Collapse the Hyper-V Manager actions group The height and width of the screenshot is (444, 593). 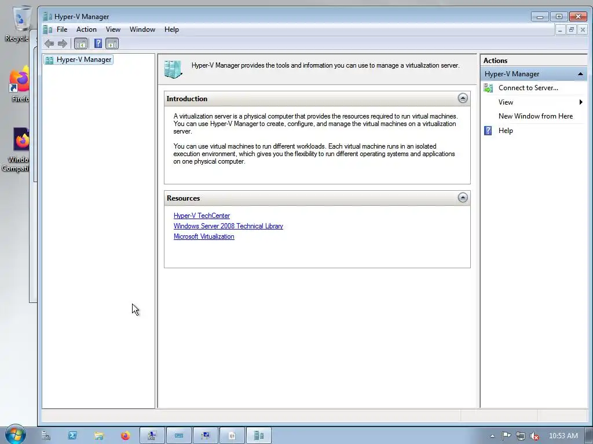click(580, 74)
